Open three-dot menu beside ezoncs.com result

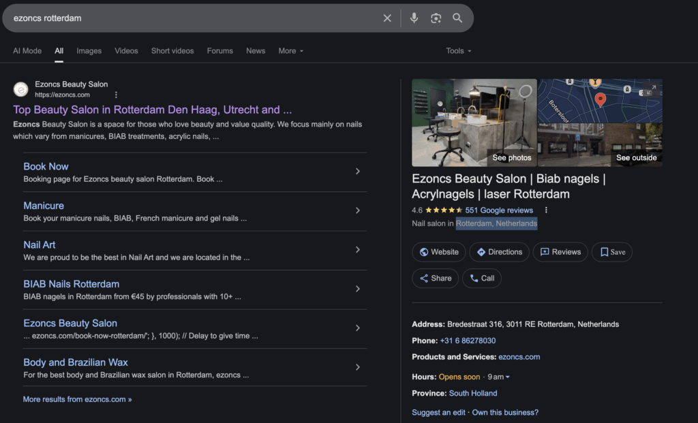pyautogui.click(x=116, y=95)
